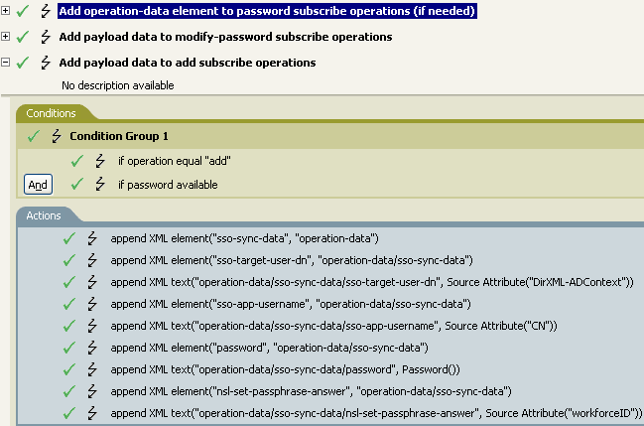Click lightning icon for 'if password available'
644x426 pixels.
pos(100,185)
